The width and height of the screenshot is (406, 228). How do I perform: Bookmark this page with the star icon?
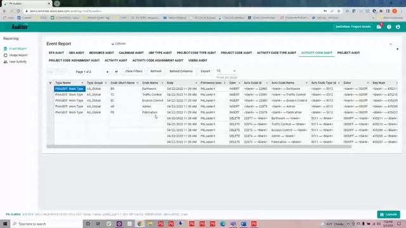click(x=339, y=11)
